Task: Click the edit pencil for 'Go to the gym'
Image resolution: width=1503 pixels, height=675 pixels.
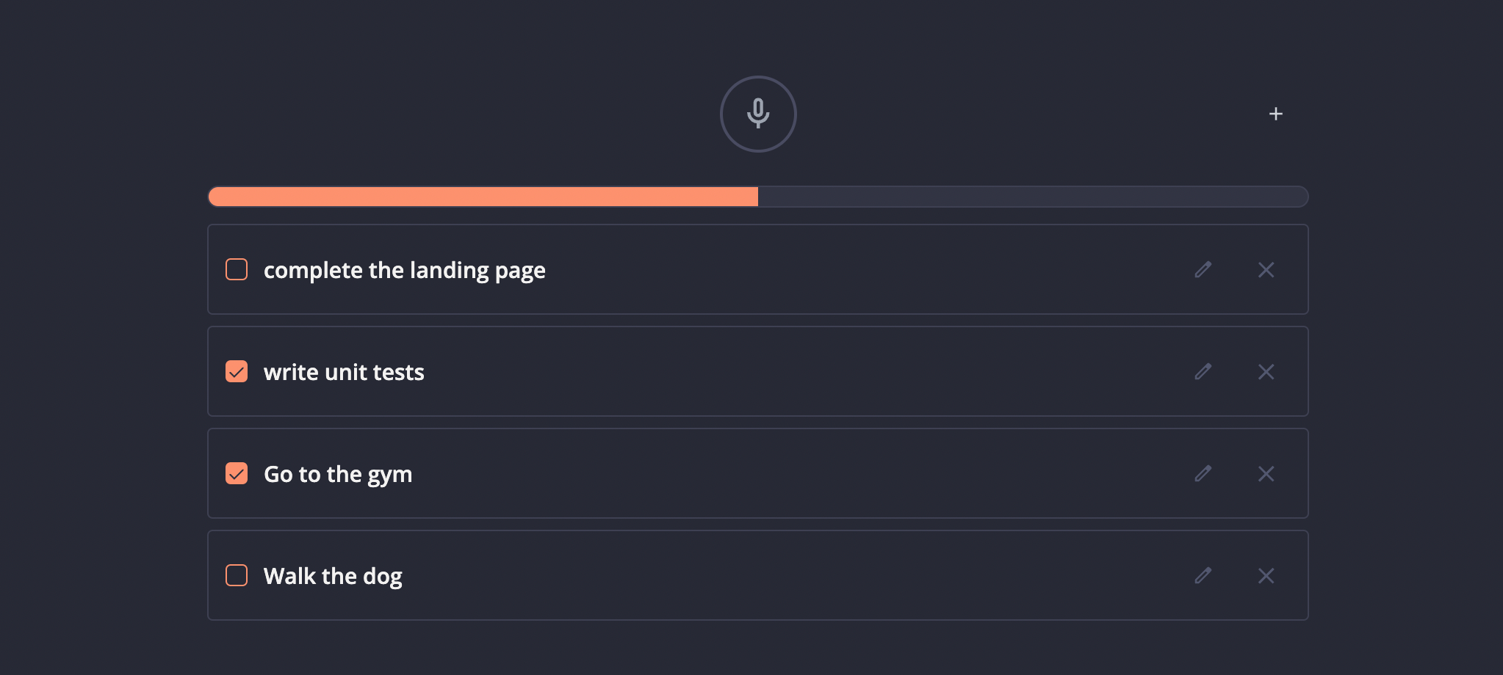Action: point(1203,474)
